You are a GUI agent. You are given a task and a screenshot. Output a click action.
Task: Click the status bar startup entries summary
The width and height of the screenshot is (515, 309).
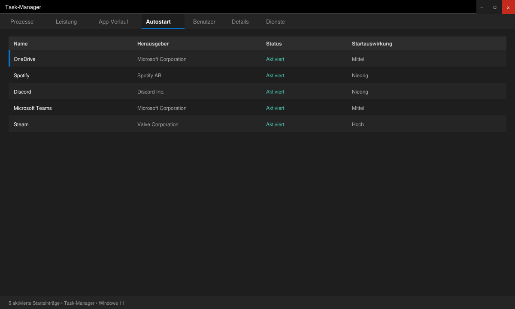click(67, 303)
